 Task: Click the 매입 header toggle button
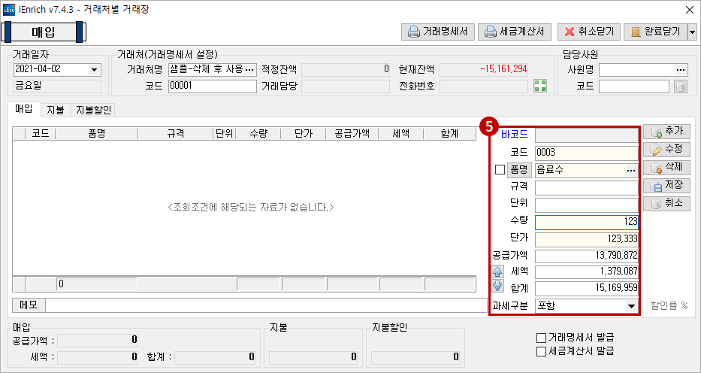44,32
